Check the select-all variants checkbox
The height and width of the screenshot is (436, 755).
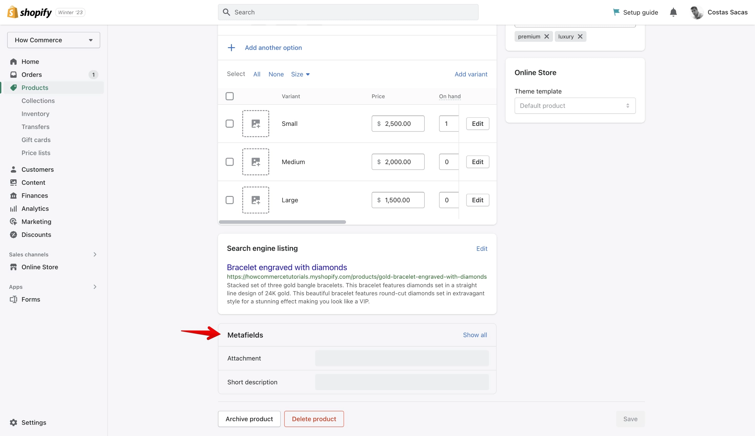230,96
